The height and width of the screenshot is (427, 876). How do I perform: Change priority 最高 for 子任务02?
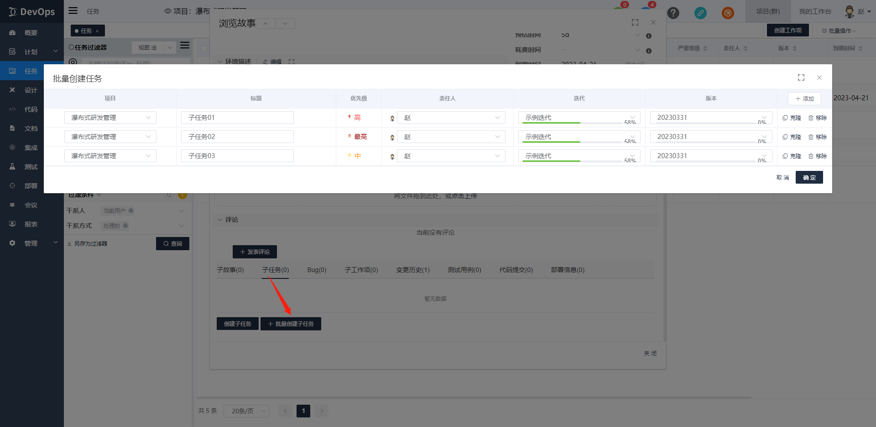358,137
